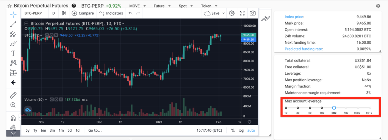Image resolution: width=388 pixels, height=140 pixels.
Task: Enter fullscreen chart mode
Action: 242,13
